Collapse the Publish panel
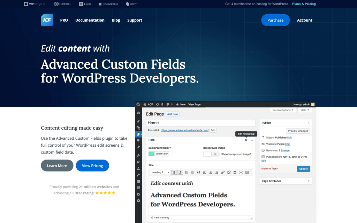The image size is (357, 223). tap(309, 123)
